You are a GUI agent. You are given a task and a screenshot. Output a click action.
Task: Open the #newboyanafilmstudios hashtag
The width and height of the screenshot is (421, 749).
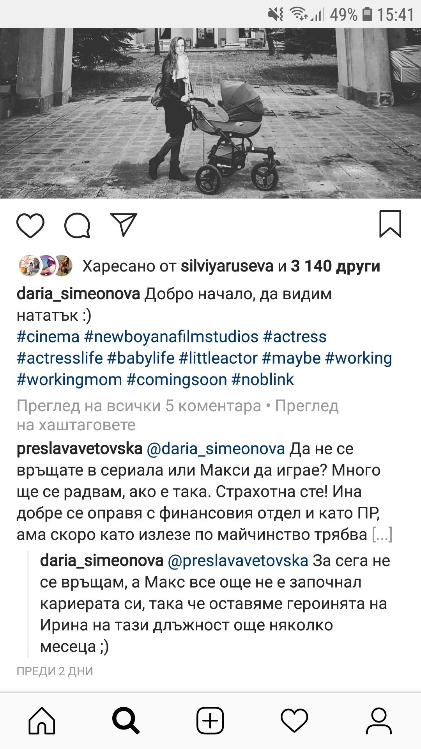pos(171,337)
